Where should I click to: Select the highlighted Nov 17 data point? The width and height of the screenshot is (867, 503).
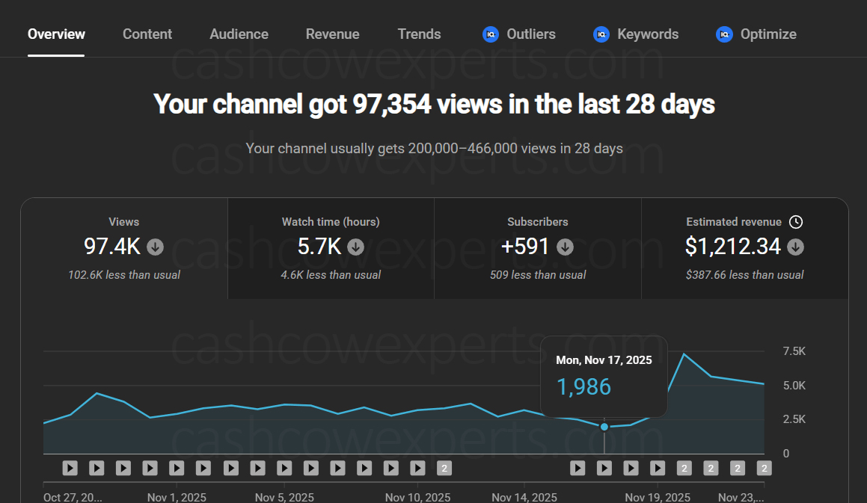604,426
